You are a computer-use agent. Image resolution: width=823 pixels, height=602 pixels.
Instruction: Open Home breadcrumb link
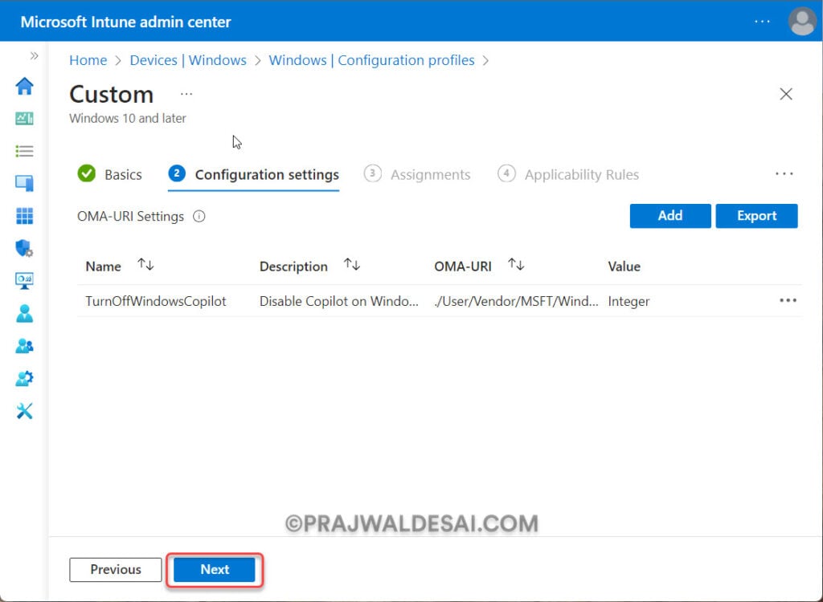[x=88, y=60]
